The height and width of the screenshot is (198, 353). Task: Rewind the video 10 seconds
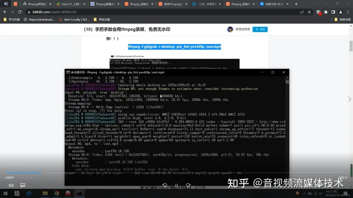[165, 186]
